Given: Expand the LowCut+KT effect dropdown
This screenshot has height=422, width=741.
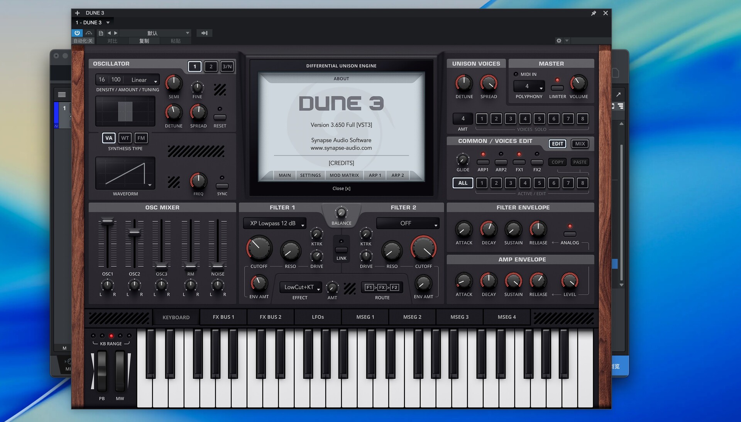Looking at the screenshot, I should point(301,287).
